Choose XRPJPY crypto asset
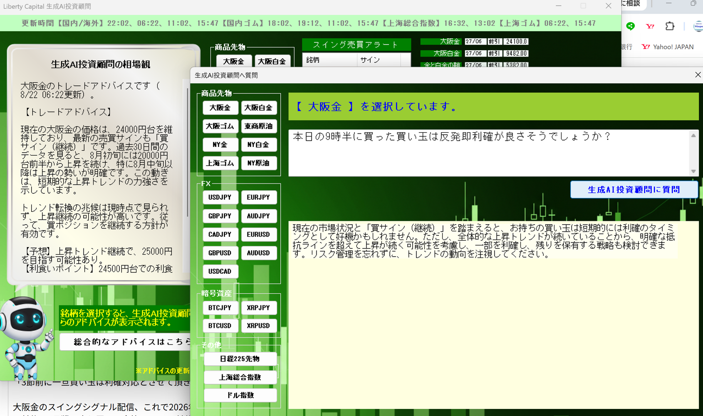The height and width of the screenshot is (416, 703). click(258, 307)
